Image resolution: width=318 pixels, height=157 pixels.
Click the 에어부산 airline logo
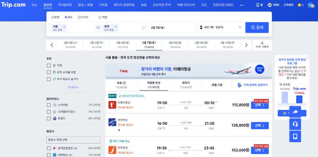112,122
